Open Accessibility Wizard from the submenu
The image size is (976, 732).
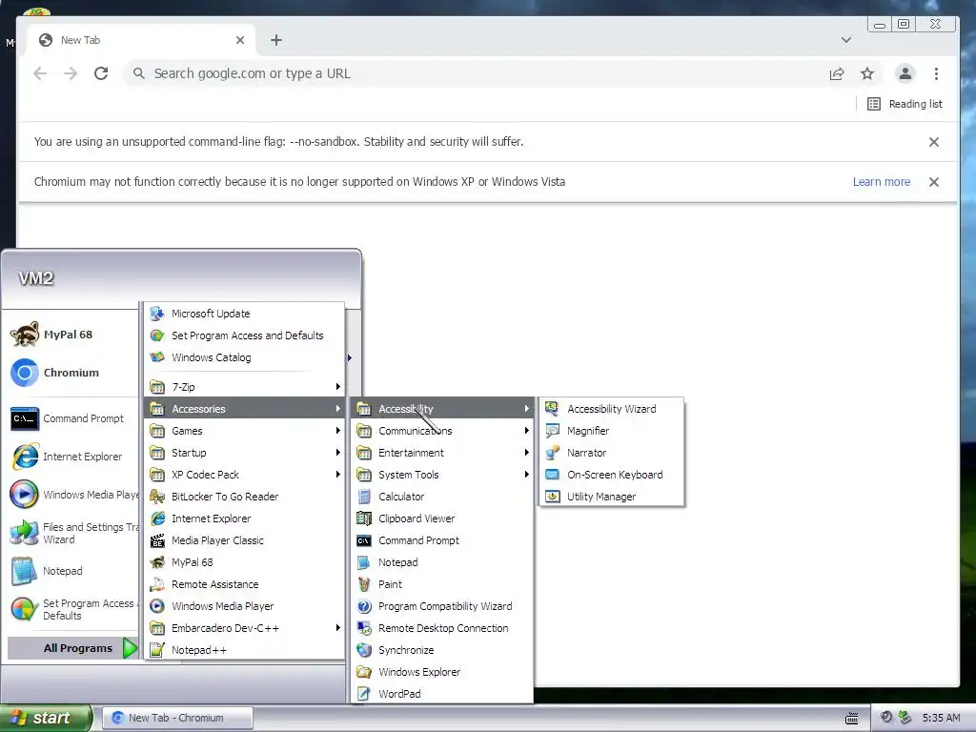(612, 409)
